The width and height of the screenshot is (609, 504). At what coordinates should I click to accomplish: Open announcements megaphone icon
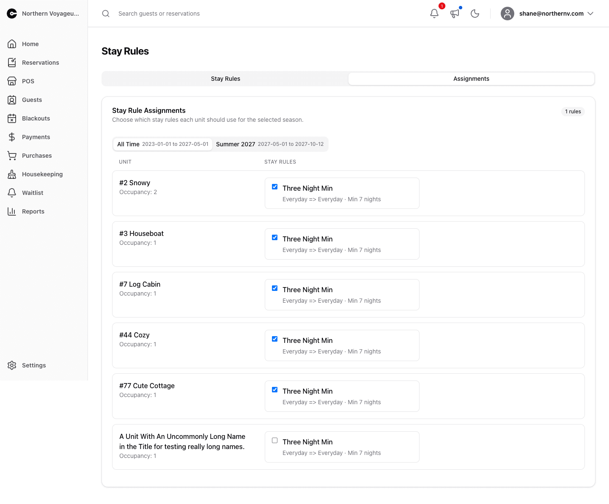pyautogui.click(x=455, y=14)
